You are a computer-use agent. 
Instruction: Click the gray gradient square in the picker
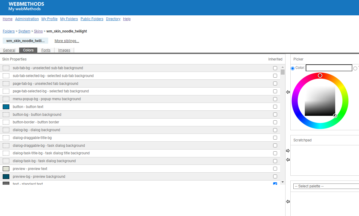point(320,101)
